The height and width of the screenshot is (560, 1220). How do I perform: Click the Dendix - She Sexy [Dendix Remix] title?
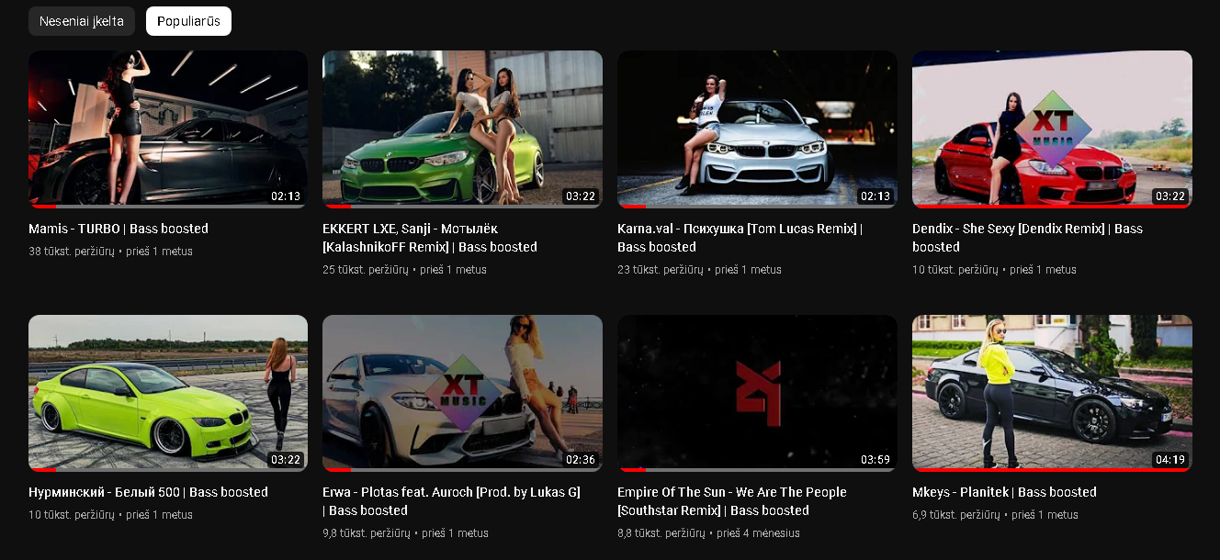tap(1027, 238)
